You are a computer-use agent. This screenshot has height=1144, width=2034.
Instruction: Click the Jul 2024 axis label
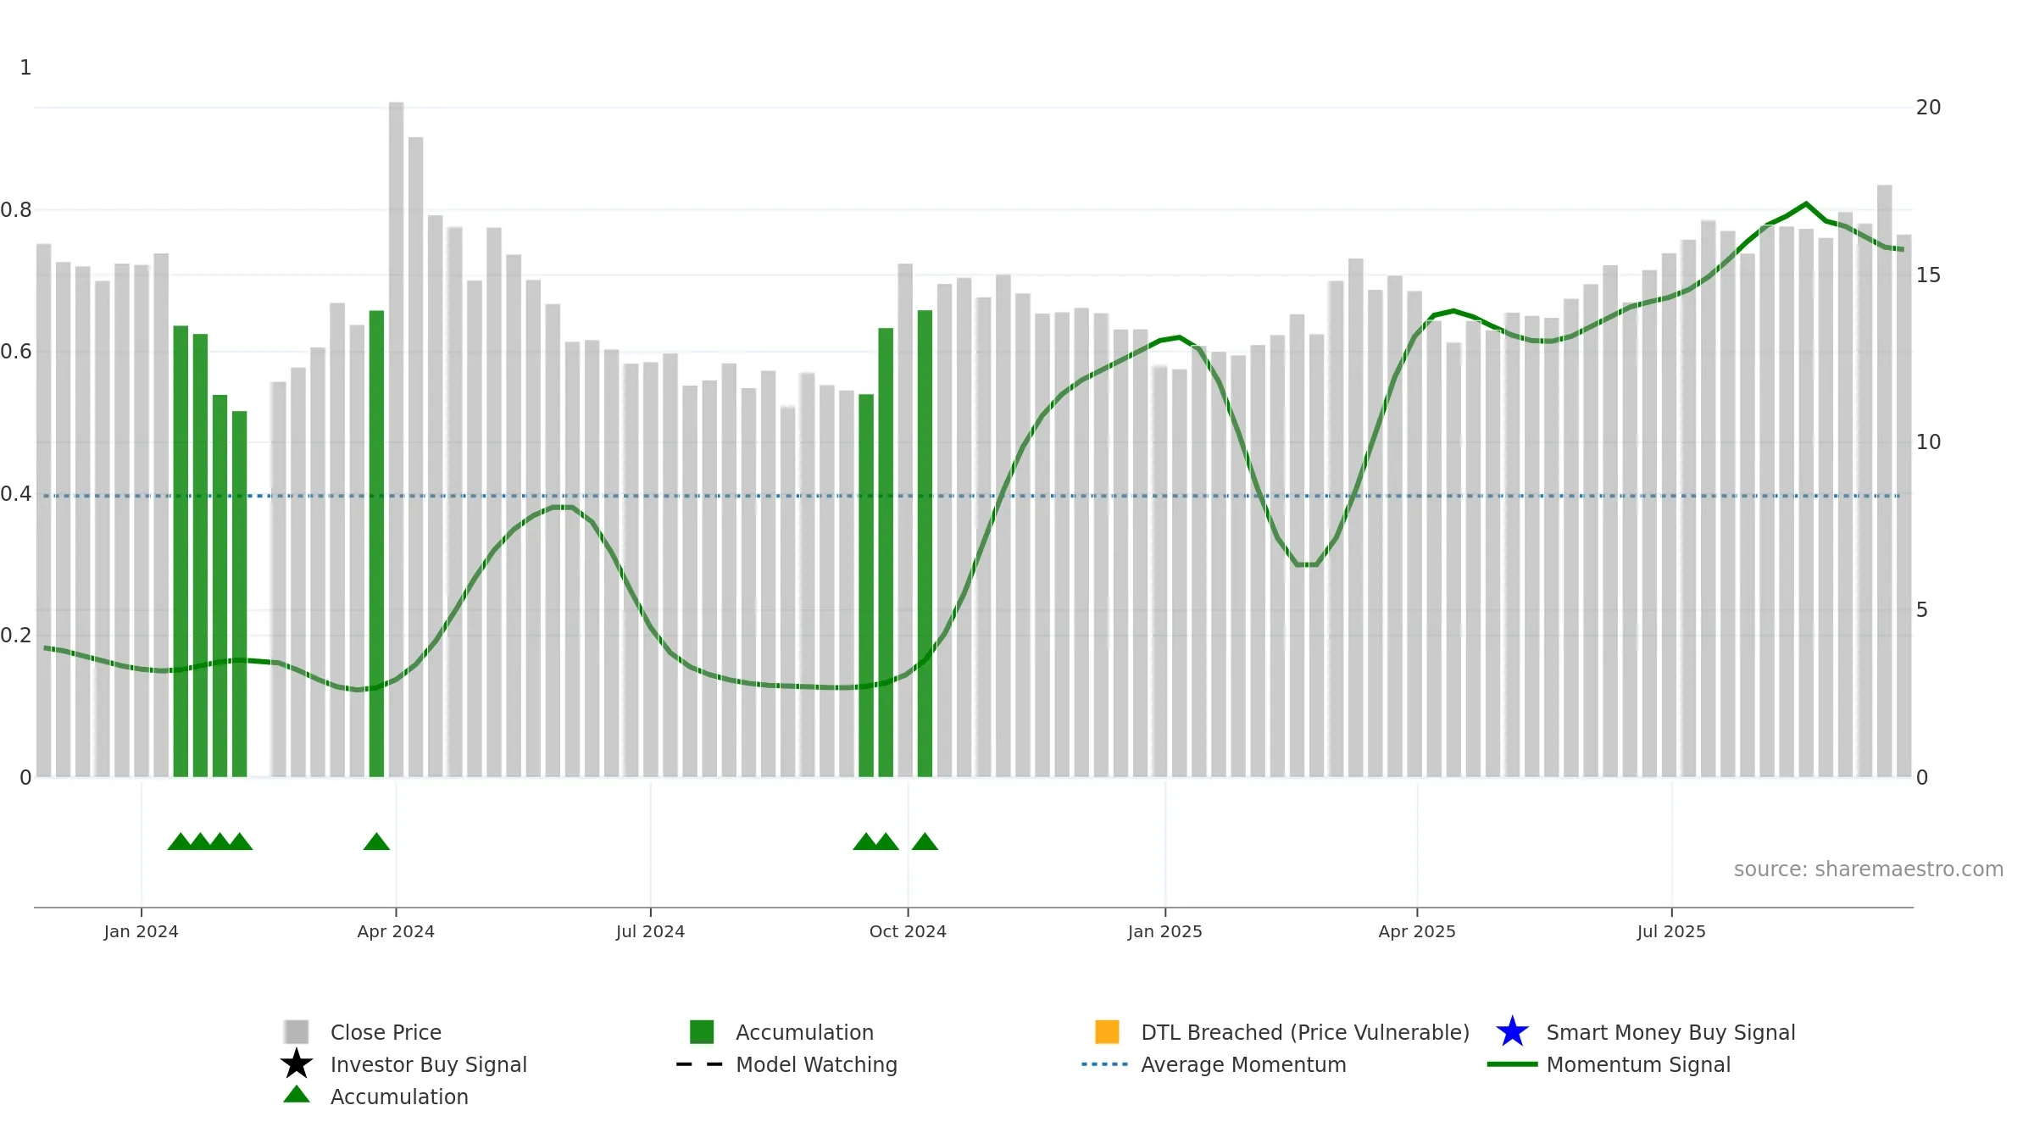coord(650,931)
